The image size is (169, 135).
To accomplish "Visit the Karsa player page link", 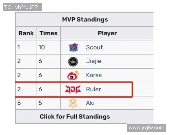I will pos(94,75).
